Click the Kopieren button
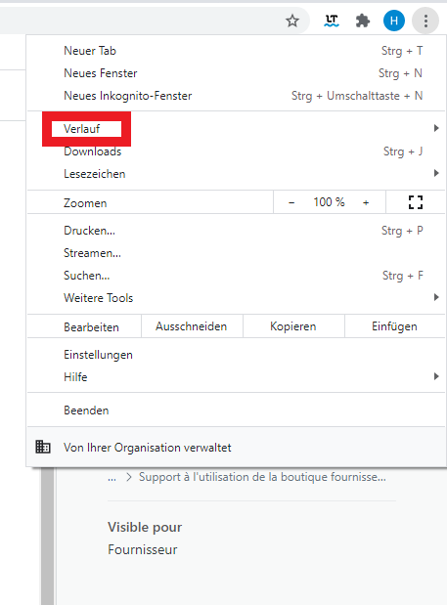 (293, 326)
